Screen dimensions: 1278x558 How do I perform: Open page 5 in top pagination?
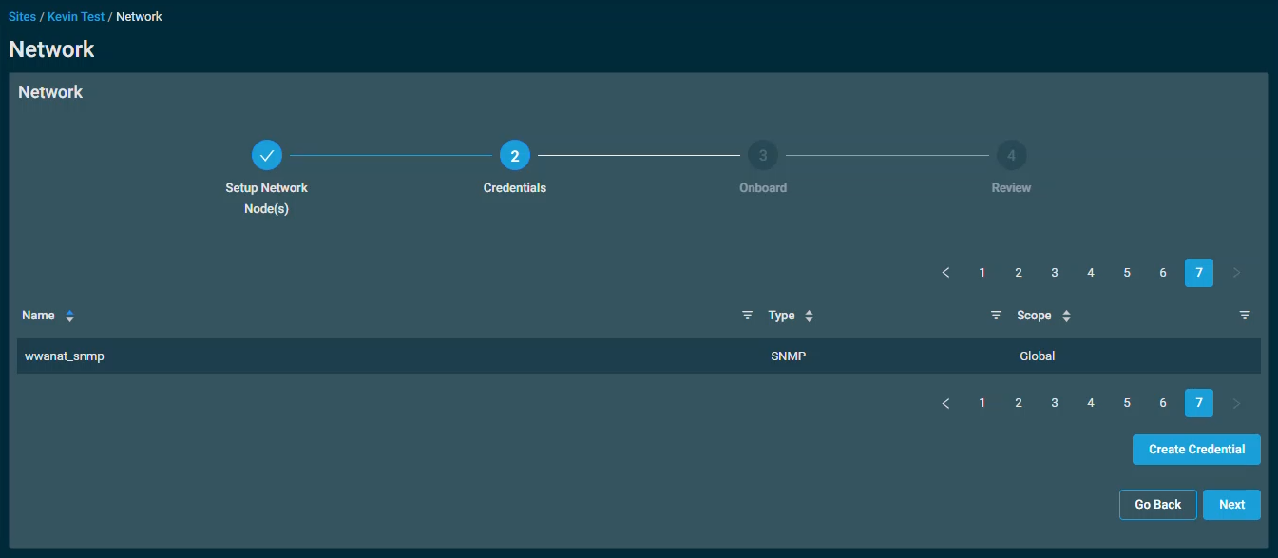pos(1127,273)
